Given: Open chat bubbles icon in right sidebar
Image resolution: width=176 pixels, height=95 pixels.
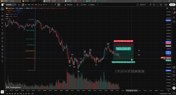Looking at the screenshot, I should (174, 21).
